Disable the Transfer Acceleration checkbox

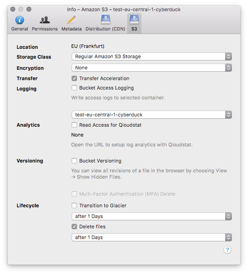click(74, 78)
